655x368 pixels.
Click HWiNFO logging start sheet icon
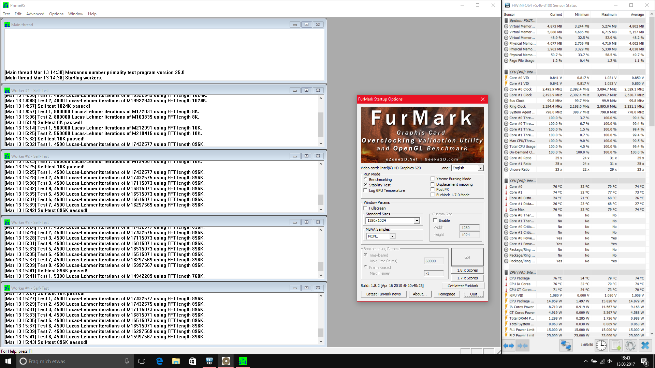point(616,346)
